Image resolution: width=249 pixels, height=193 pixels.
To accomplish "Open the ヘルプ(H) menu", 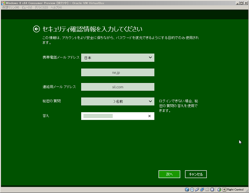I will 56,7.
